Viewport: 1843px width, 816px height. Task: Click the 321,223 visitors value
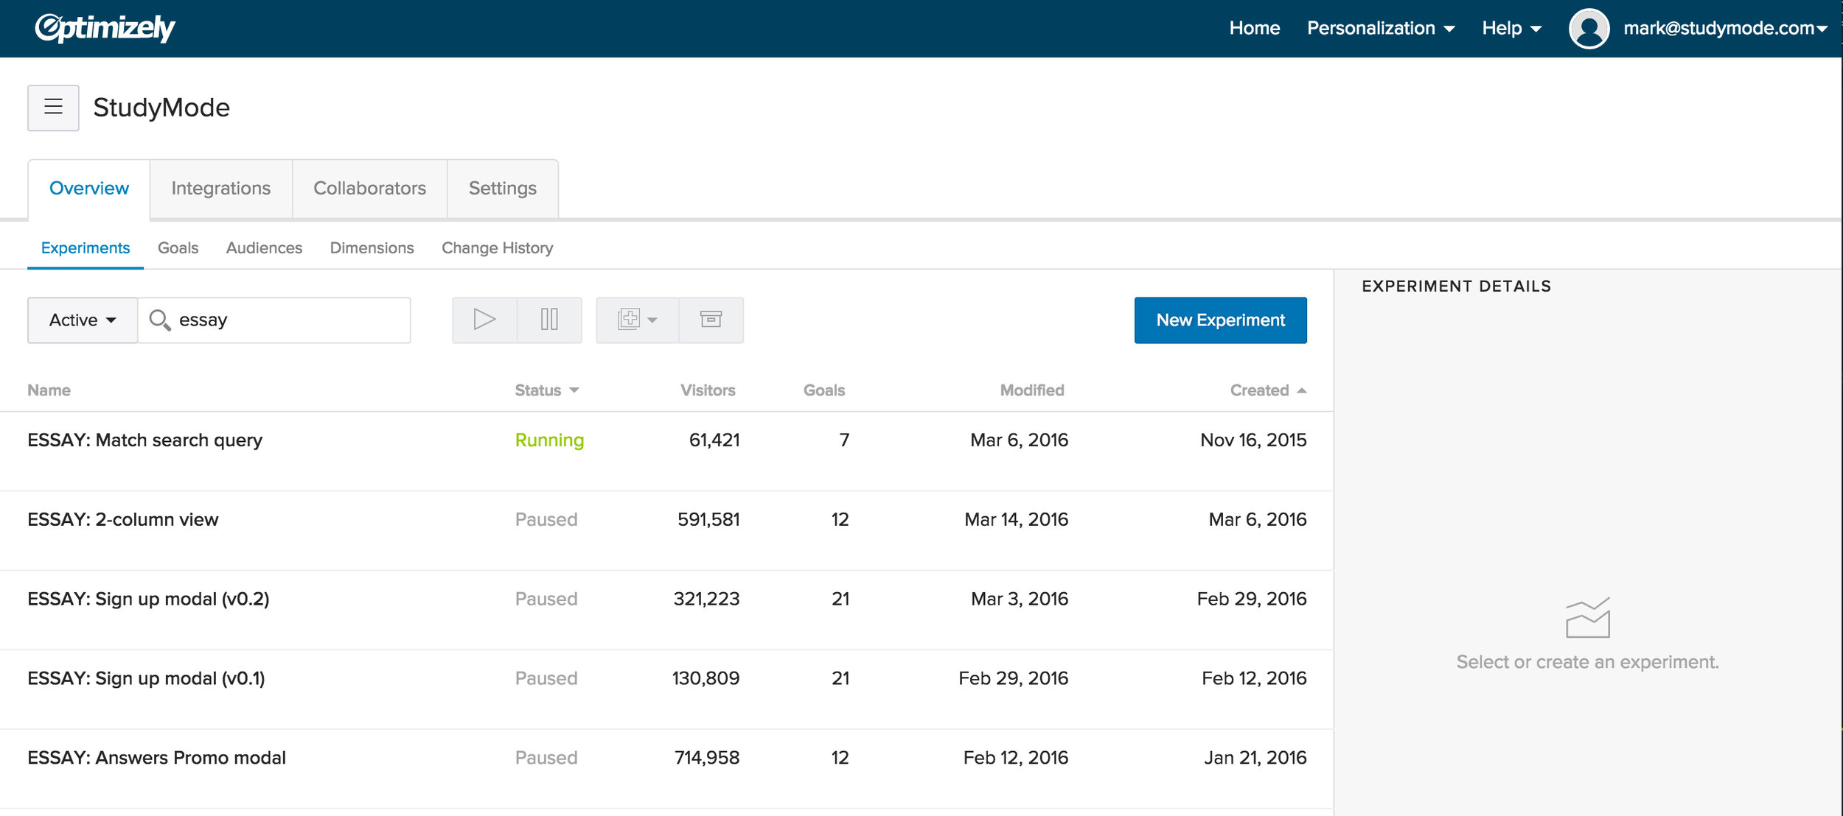pyautogui.click(x=706, y=599)
